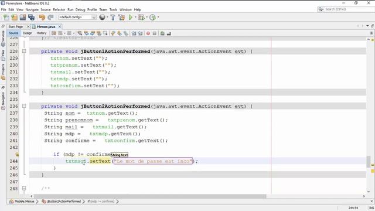Screen dimensions: 375x211
Task: Click the Debug Project toolbar icon
Action: pos(141,17)
